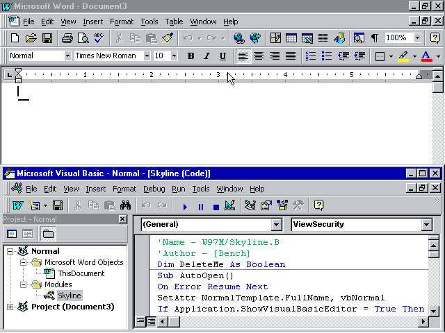Toggle Underline formatting

tap(222, 56)
